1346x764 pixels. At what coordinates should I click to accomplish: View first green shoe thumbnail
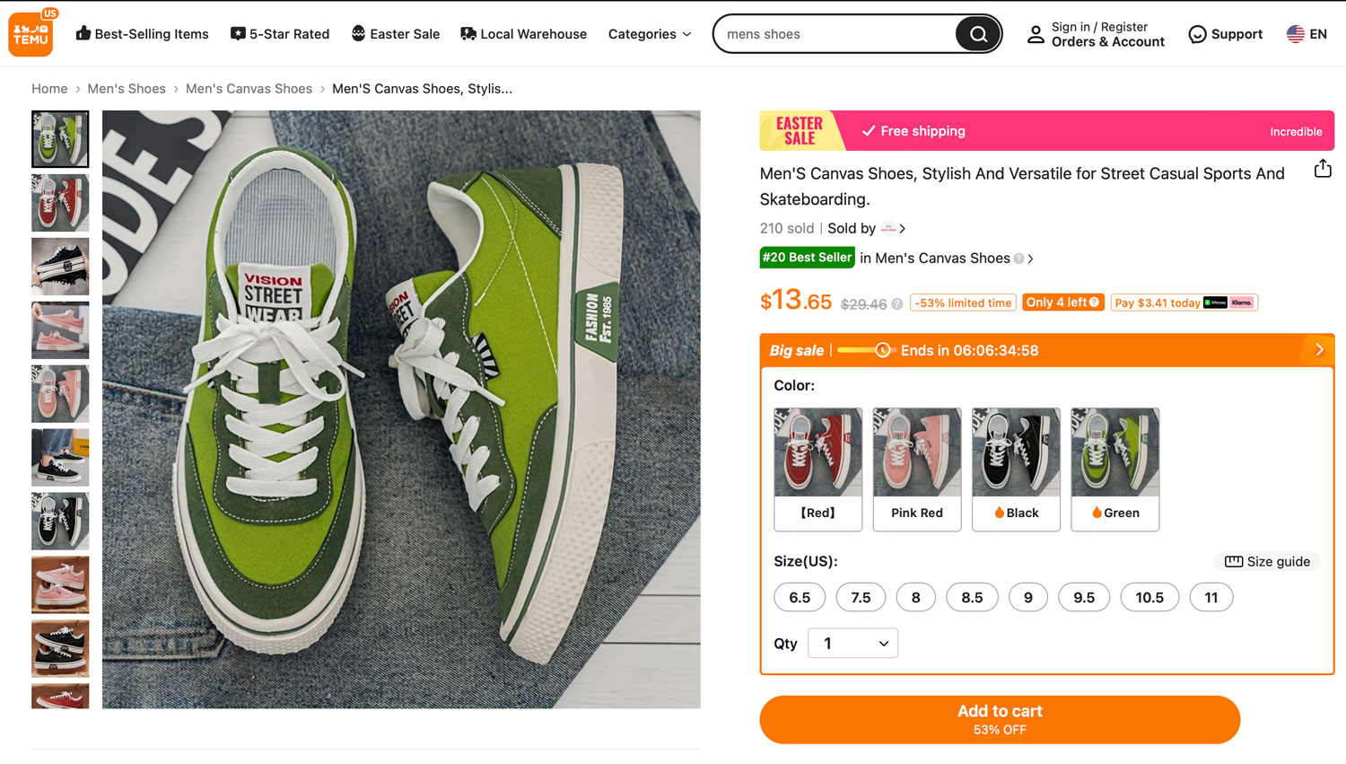[60, 139]
